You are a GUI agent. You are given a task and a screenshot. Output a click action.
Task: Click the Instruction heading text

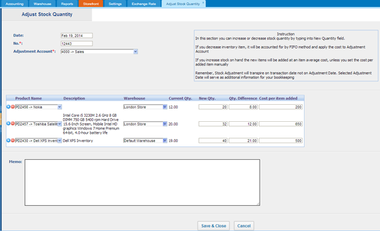[x=286, y=34]
